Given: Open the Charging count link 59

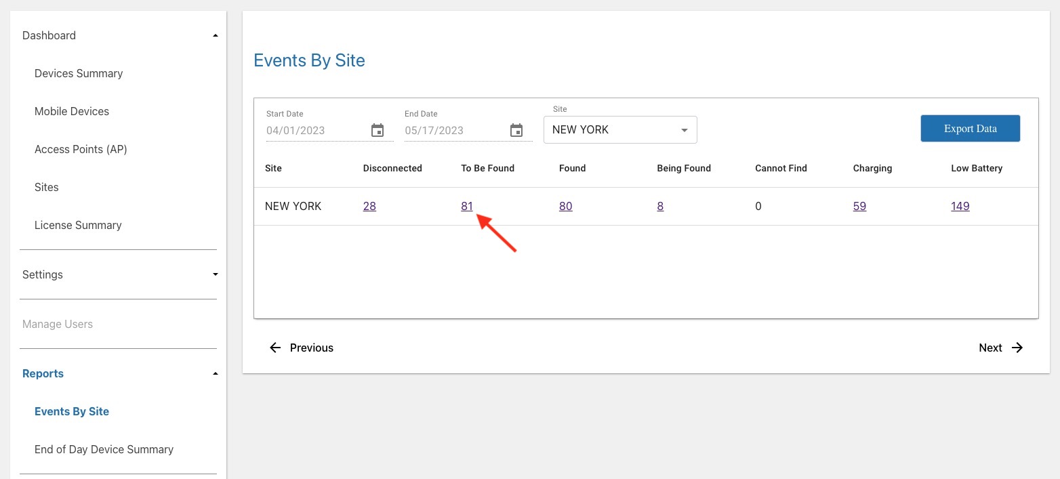Looking at the screenshot, I should pos(859,206).
